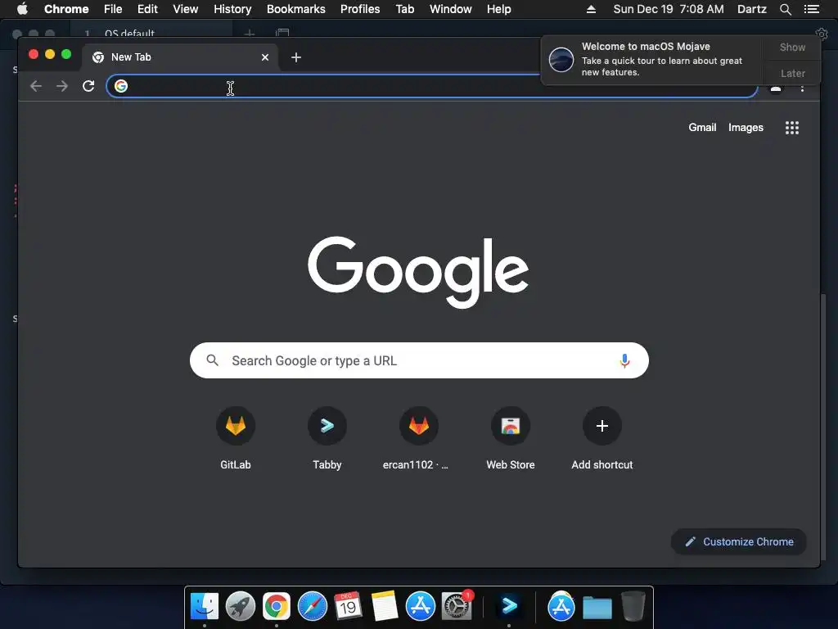Viewport: 838px width, 629px height.
Task: Click the date and time in menu bar
Action: click(669, 9)
